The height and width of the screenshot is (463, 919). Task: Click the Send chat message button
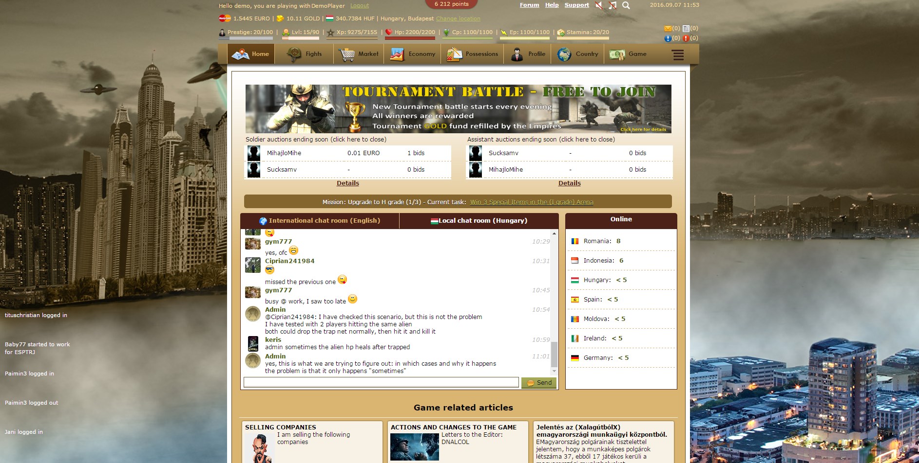539,383
